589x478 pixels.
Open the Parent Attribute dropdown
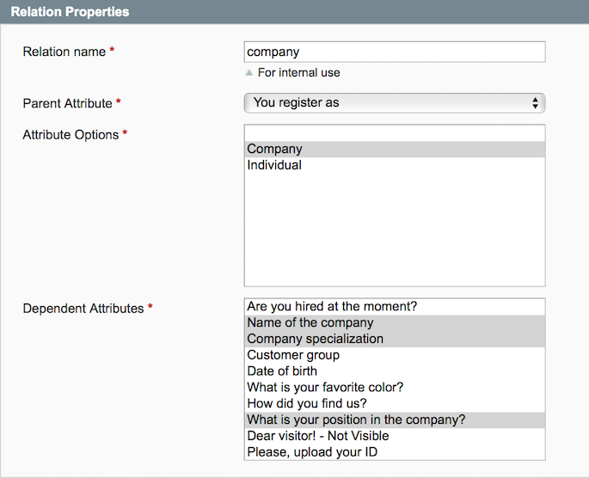[387, 103]
